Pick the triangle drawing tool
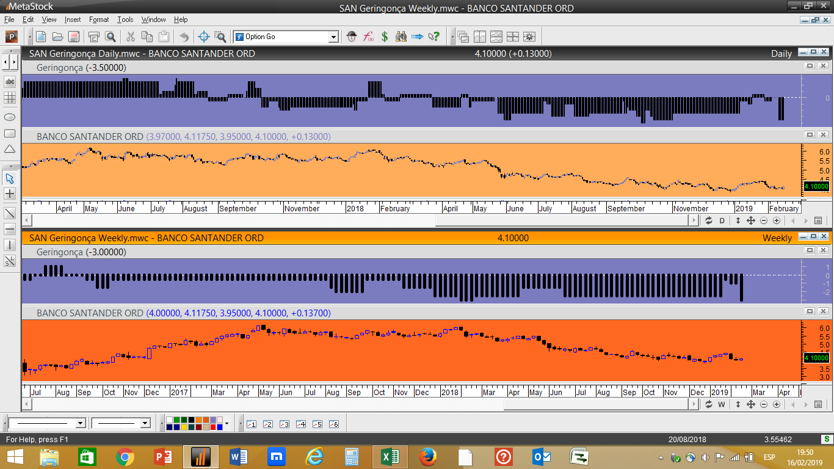The height and width of the screenshot is (469, 834). point(10,149)
